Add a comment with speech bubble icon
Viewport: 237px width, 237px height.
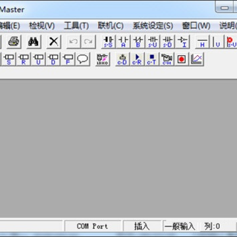tap(82, 59)
